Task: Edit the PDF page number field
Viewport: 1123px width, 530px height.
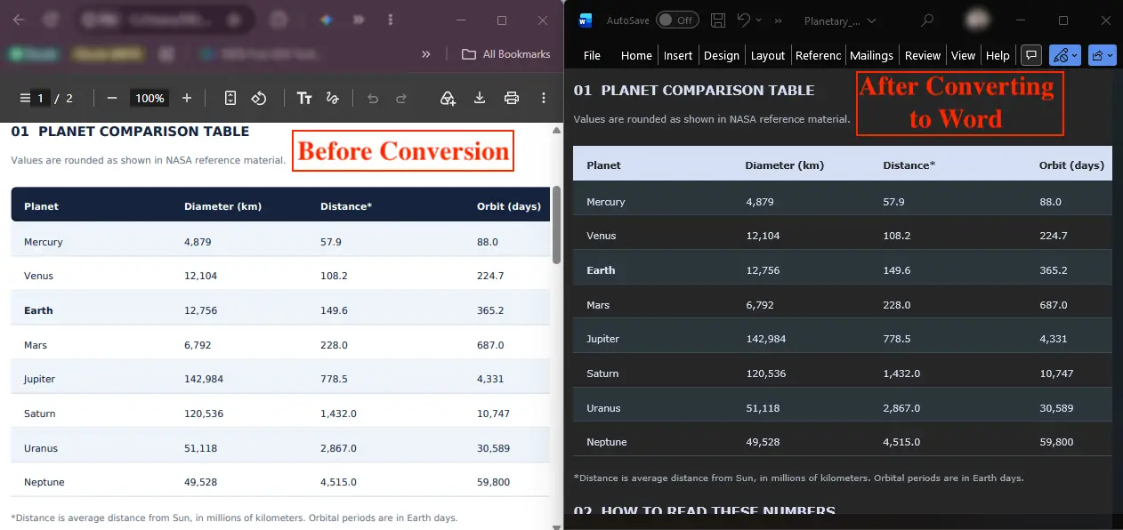Action: 40,98
